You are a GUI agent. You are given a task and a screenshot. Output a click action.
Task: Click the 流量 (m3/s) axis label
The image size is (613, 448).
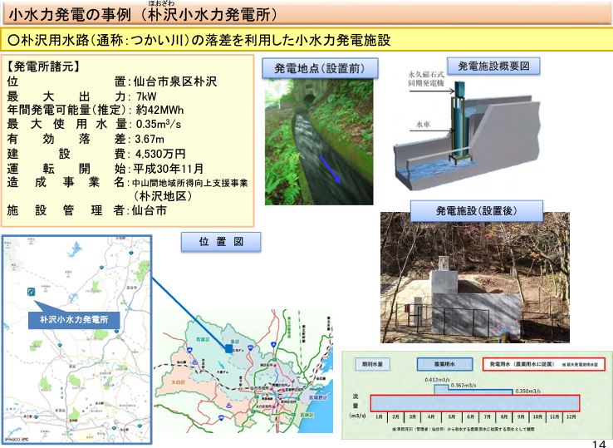pos(356,405)
